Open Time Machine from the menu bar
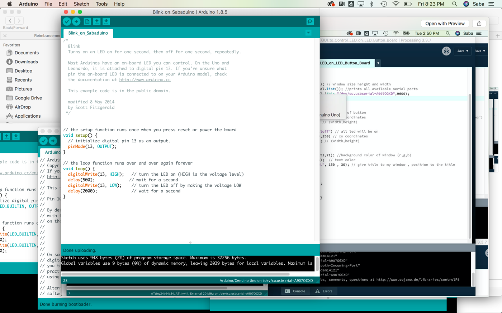The image size is (502, 313). pos(384,4)
